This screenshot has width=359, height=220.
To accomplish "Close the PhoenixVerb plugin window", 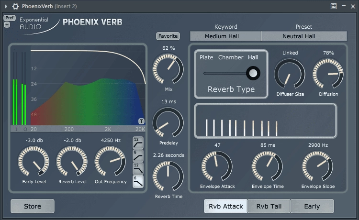I will pyautogui.click(x=353, y=6).
